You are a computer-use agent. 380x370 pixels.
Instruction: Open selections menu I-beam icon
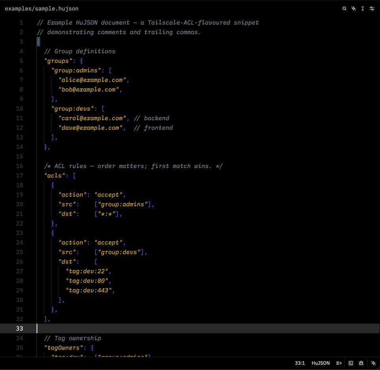click(x=363, y=9)
